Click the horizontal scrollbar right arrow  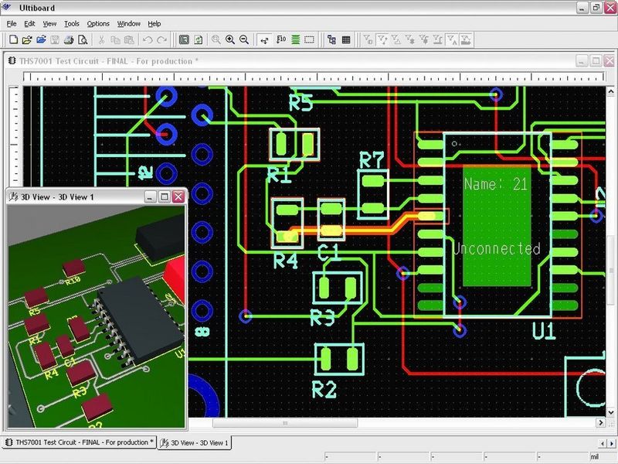601,422
